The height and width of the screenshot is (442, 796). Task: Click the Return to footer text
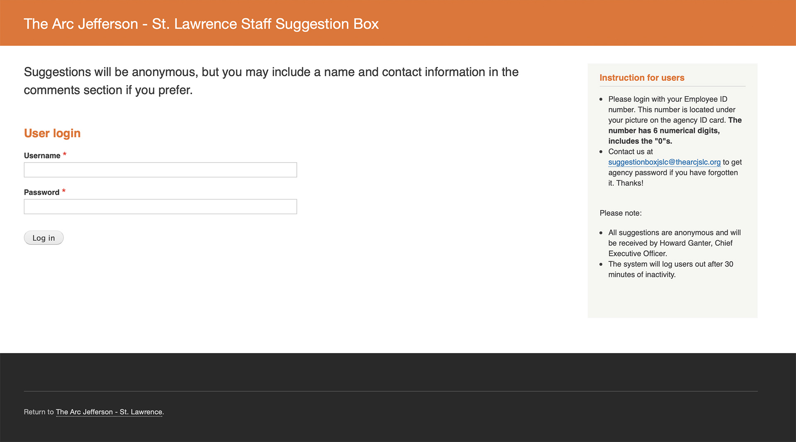click(39, 412)
